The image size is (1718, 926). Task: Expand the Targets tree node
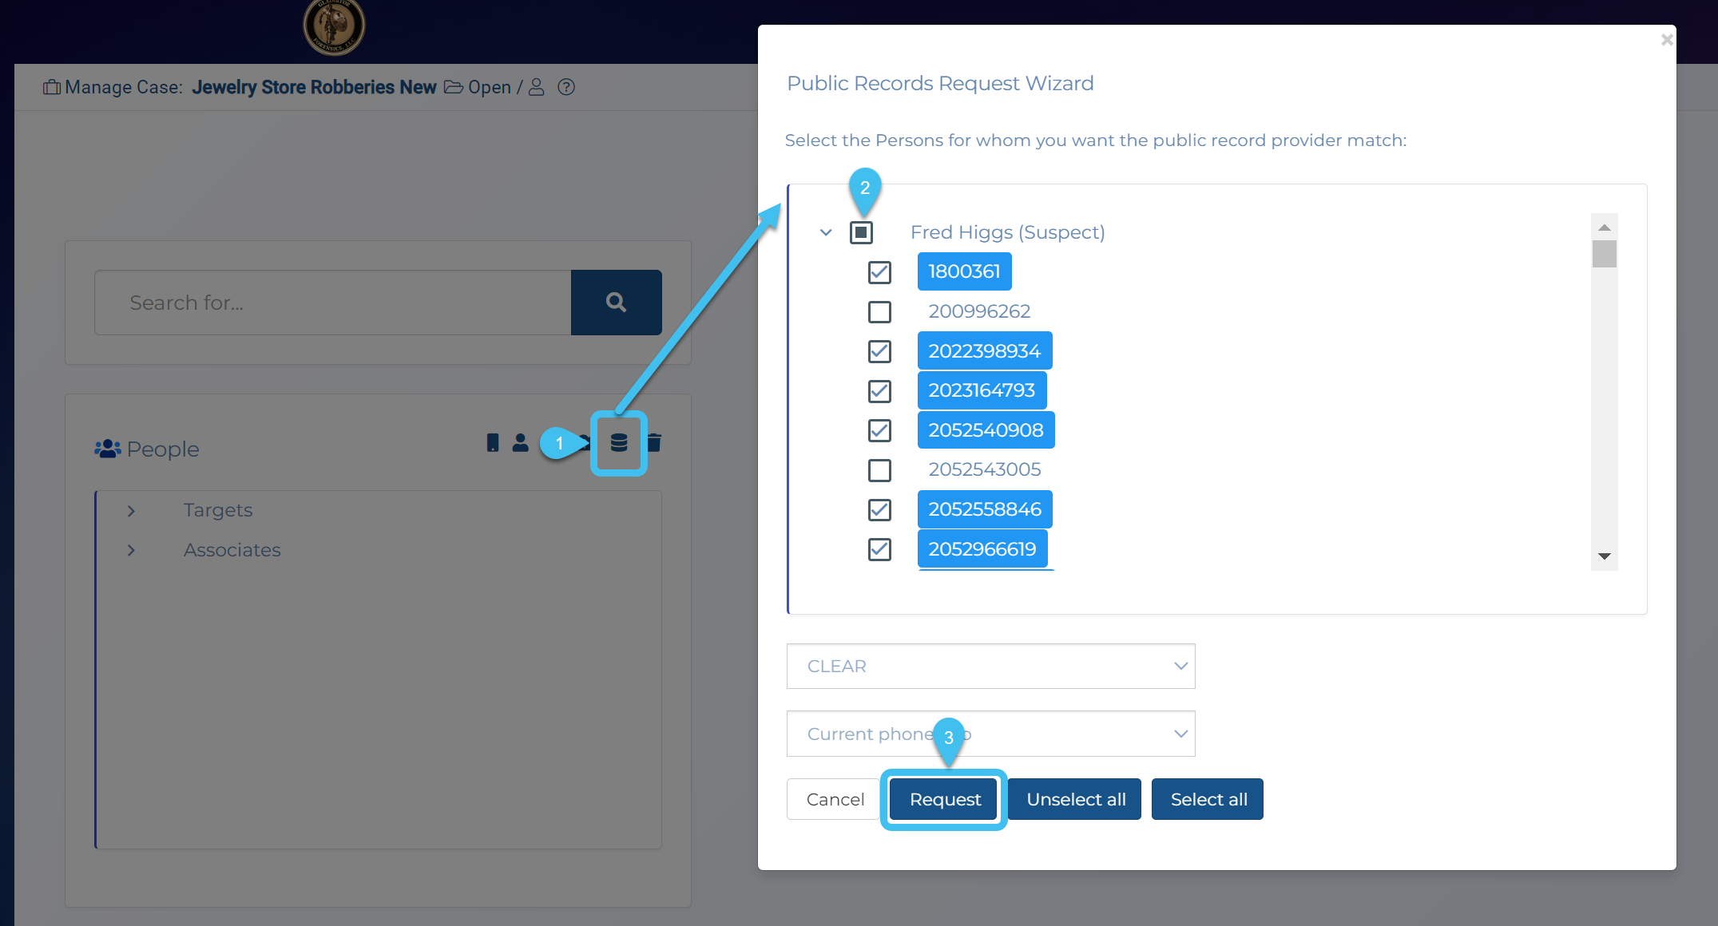pos(131,511)
